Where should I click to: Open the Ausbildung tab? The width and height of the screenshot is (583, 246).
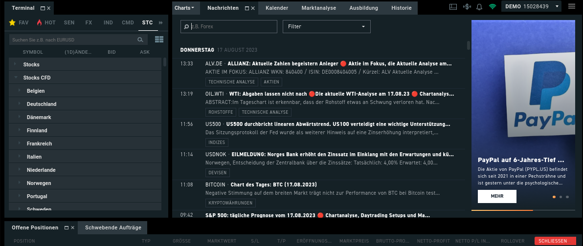pyautogui.click(x=363, y=8)
